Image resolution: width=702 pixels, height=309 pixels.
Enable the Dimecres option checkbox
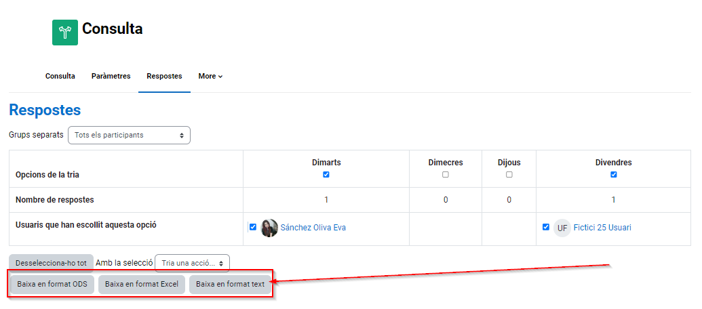(x=446, y=175)
